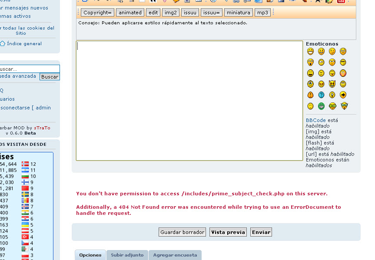This screenshot has width=375, height=260.
Task: Insert the blue question mark emoticon
Action: click(322, 95)
